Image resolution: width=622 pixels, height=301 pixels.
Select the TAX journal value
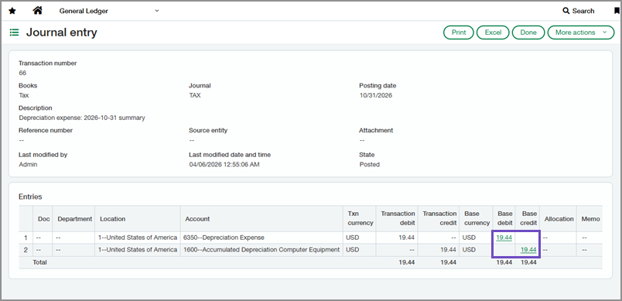pos(194,95)
